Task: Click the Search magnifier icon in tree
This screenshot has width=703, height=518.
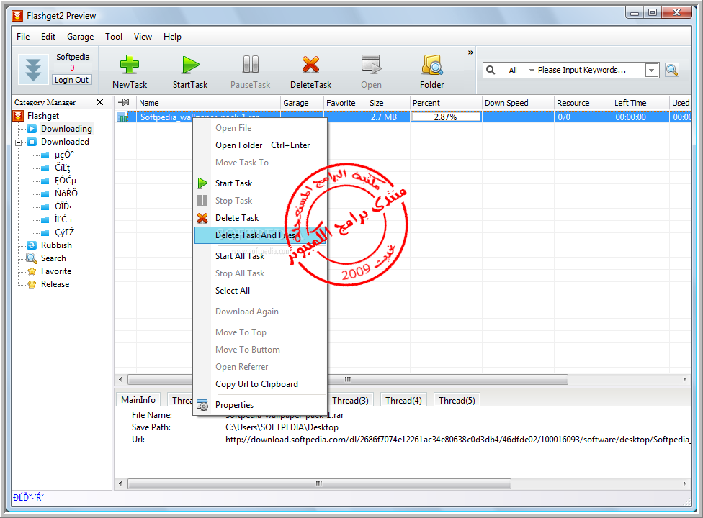Action: (32, 258)
